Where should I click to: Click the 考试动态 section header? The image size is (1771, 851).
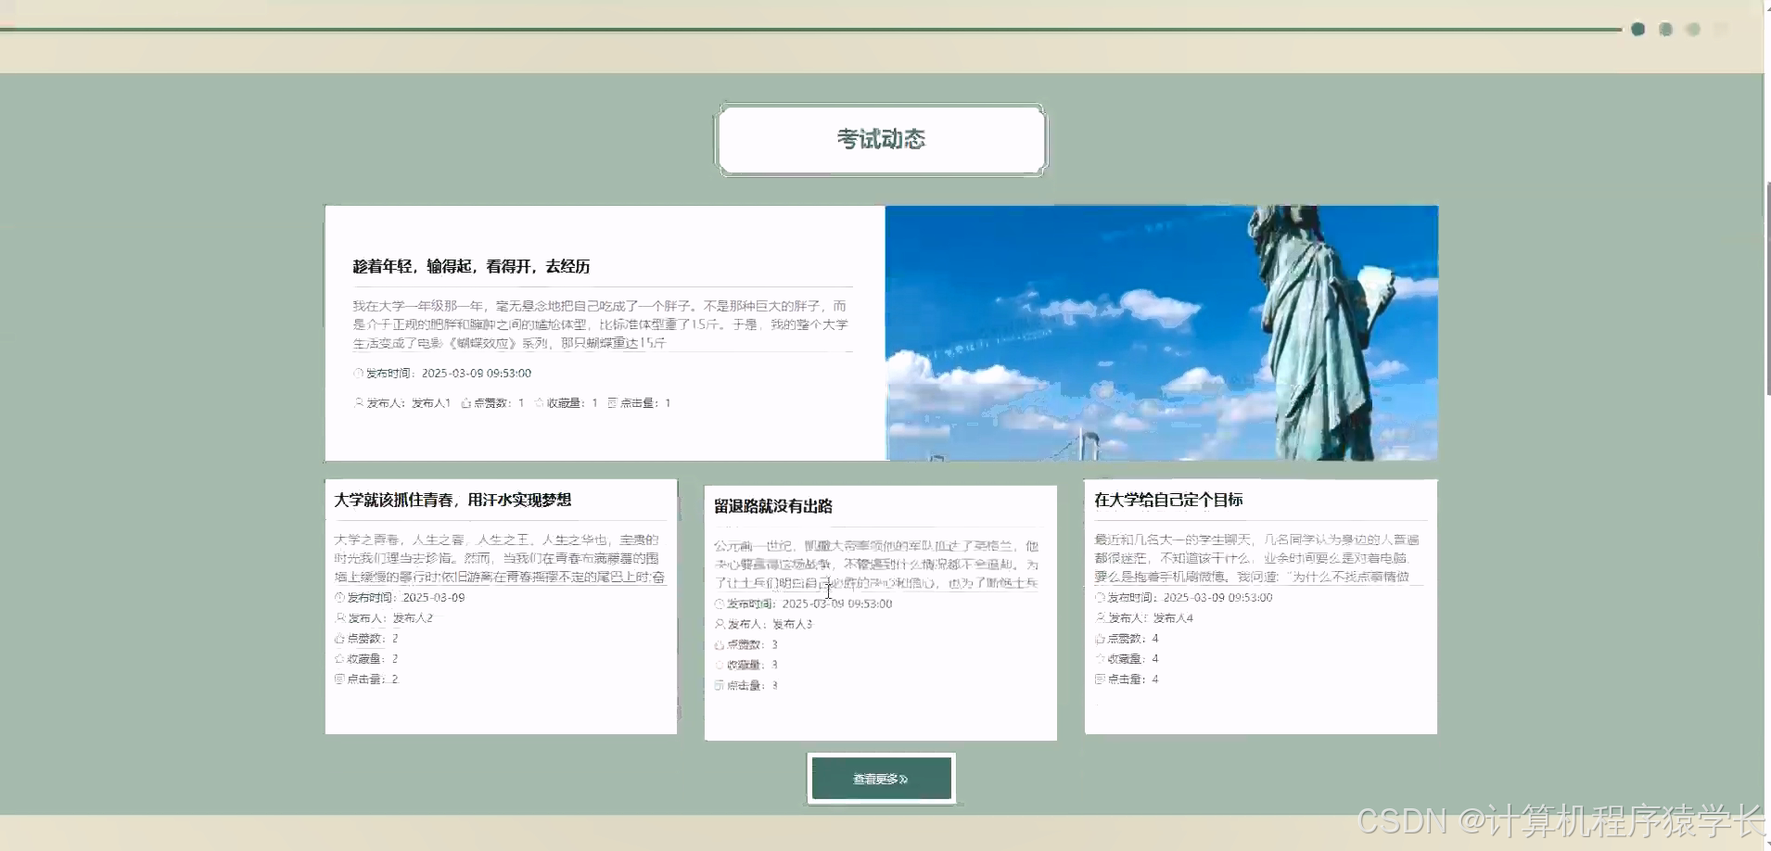pos(880,139)
